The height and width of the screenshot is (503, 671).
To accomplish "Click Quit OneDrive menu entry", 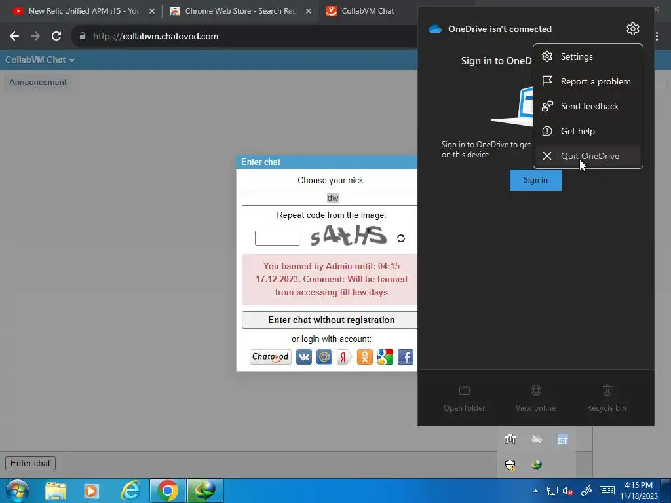I will coord(588,156).
